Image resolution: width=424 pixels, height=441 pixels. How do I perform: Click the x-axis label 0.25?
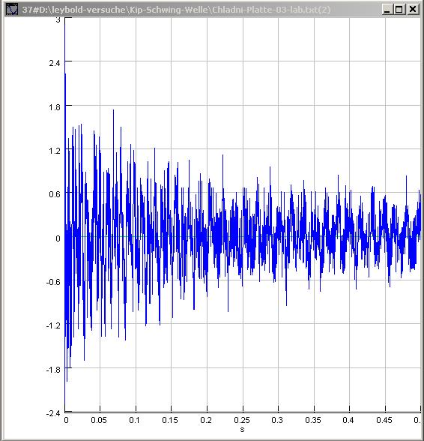coord(242,420)
